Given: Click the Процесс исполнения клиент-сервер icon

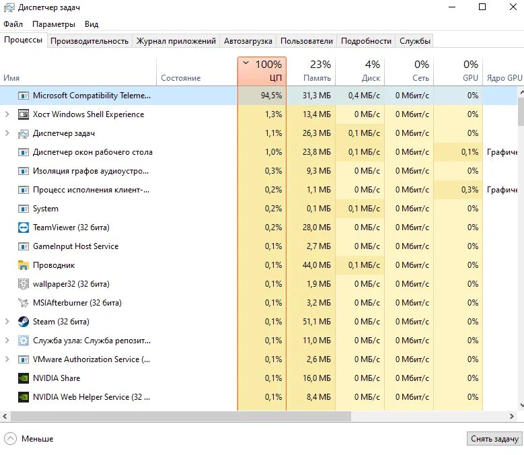Looking at the screenshot, I should point(23,190).
